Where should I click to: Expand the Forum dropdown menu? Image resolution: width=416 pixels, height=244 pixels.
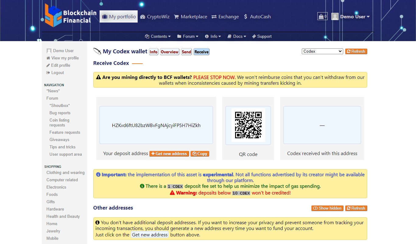click(188, 36)
